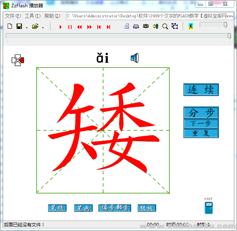
Task: Open the 文件 menu
Action: tap(13, 16)
